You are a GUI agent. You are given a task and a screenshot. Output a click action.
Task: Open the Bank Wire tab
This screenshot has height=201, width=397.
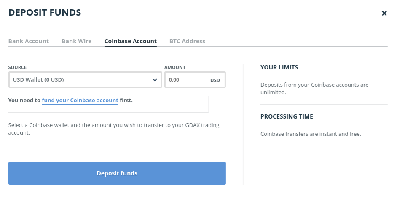[x=76, y=41]
